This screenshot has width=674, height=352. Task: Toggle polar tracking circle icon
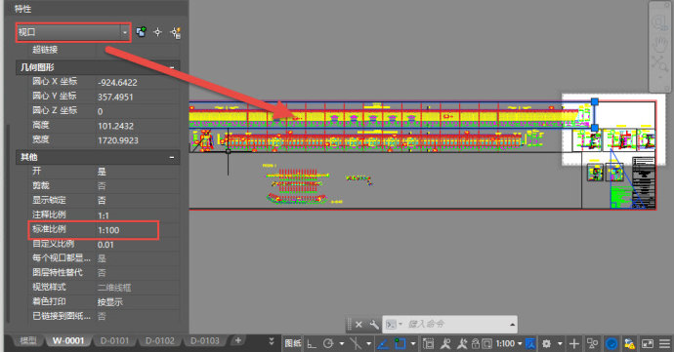[x=328, y=343]
